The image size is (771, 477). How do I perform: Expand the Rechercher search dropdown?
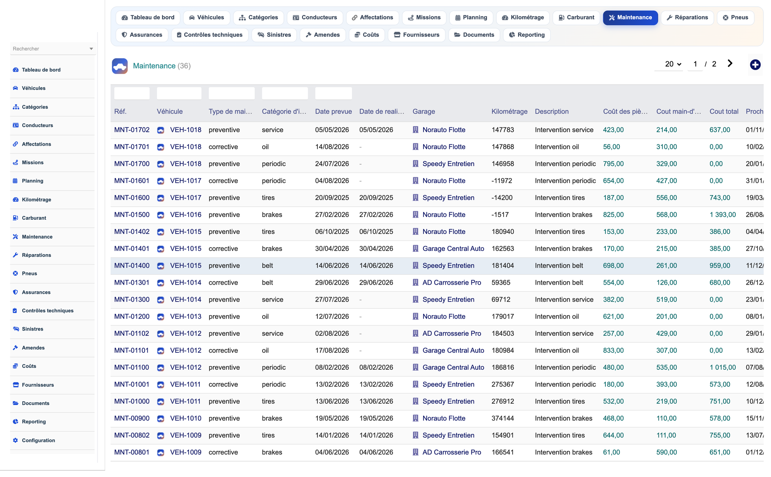91,49
